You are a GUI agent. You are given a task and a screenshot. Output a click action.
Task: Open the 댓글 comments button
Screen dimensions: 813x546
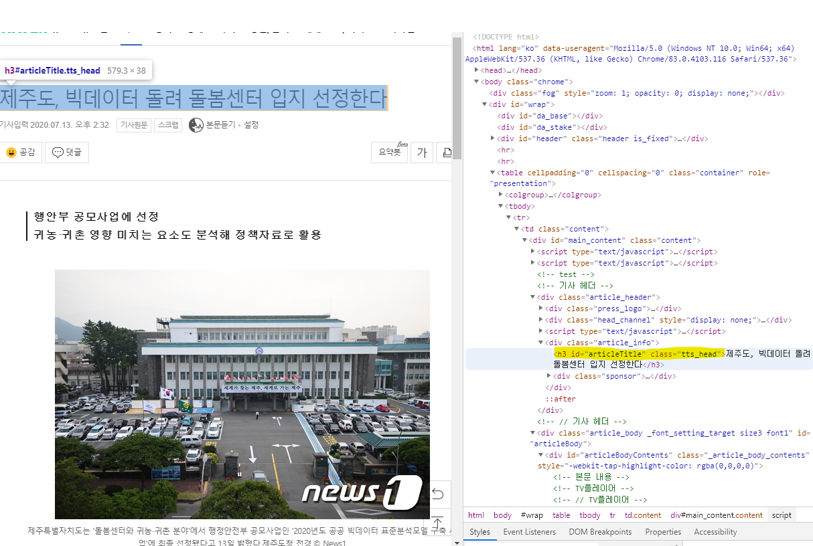pyautogui.click(x=67, y=153)
